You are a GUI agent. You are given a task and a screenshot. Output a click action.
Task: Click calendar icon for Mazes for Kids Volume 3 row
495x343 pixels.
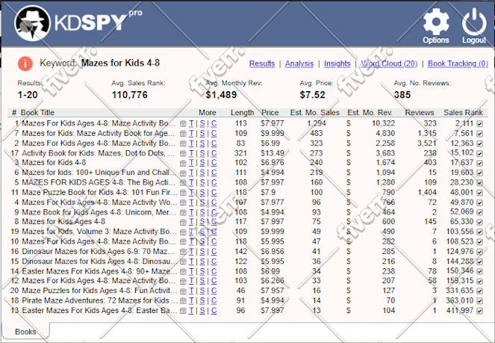coord(183,232)
